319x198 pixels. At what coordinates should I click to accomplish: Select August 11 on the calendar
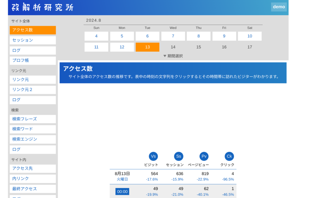pos(96,47)
